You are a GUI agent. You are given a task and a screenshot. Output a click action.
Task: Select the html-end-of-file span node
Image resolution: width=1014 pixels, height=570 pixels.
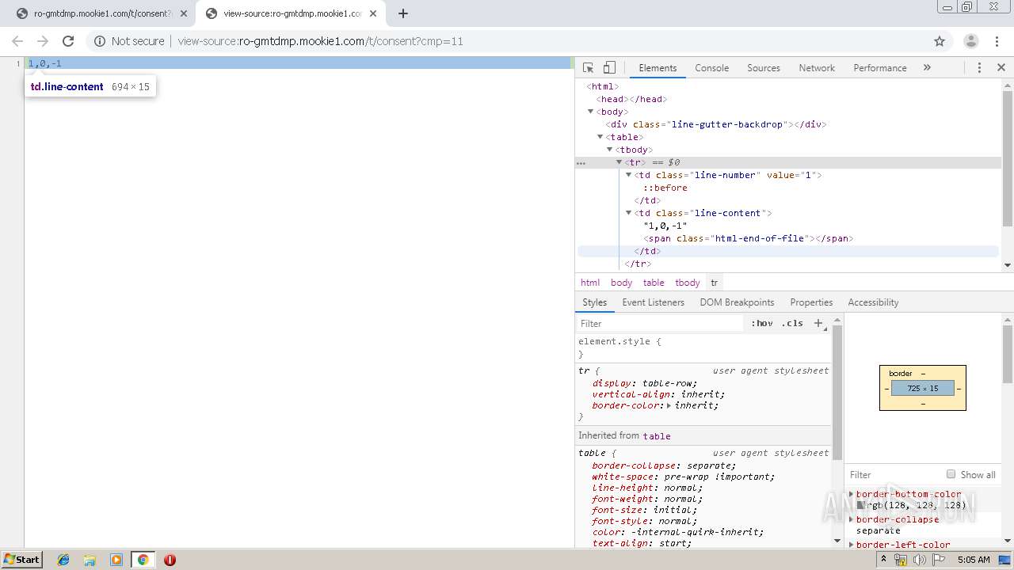(x=748, y=238)
